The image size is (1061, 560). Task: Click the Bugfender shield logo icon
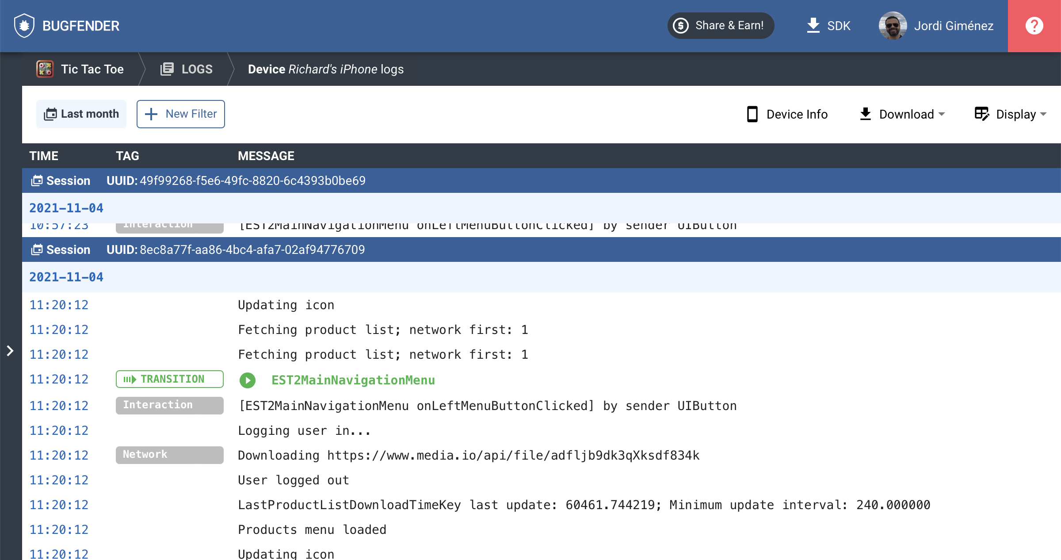[24, 26]
